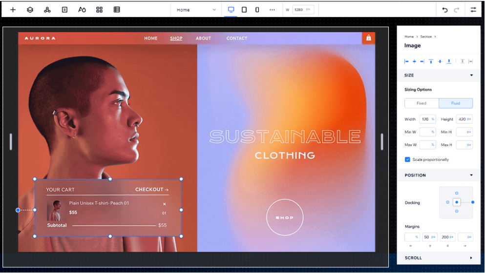Viewport: 485px width, 273px height.
Task: Select center docking point
Action: coord(457,202)
